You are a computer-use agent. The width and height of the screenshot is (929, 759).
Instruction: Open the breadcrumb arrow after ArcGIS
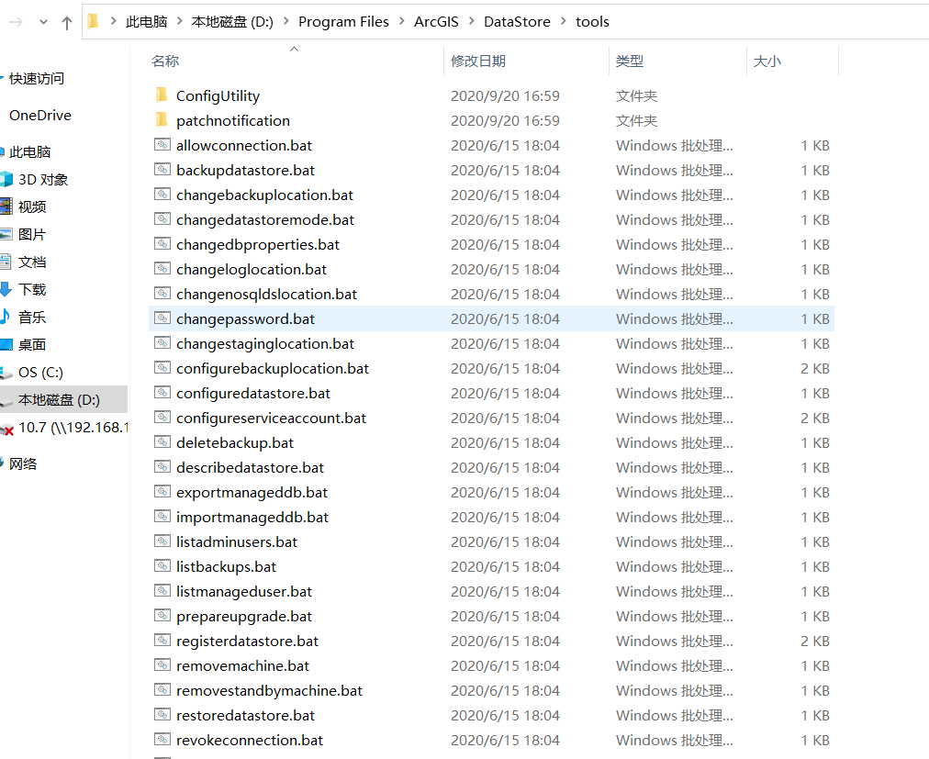470,21
